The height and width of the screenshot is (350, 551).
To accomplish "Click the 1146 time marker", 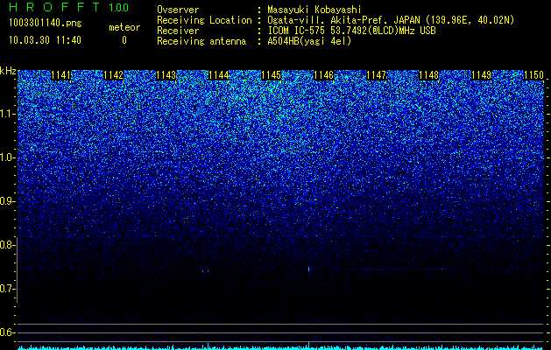I will (x=323, y=75).
